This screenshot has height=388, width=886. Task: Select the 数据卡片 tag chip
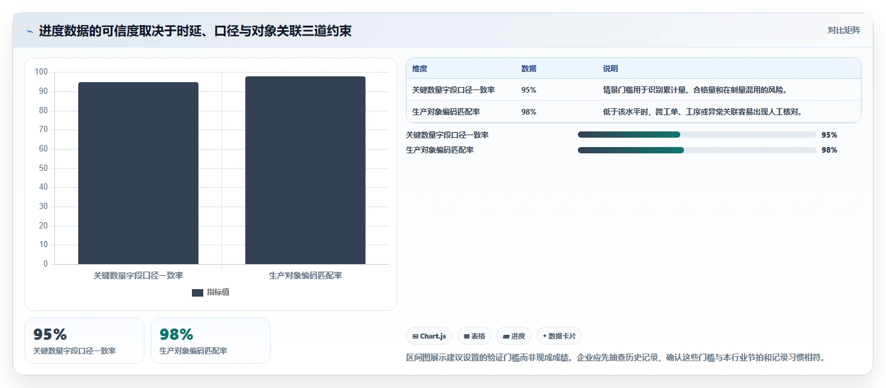pyautogui.click(x=559, y=336)
